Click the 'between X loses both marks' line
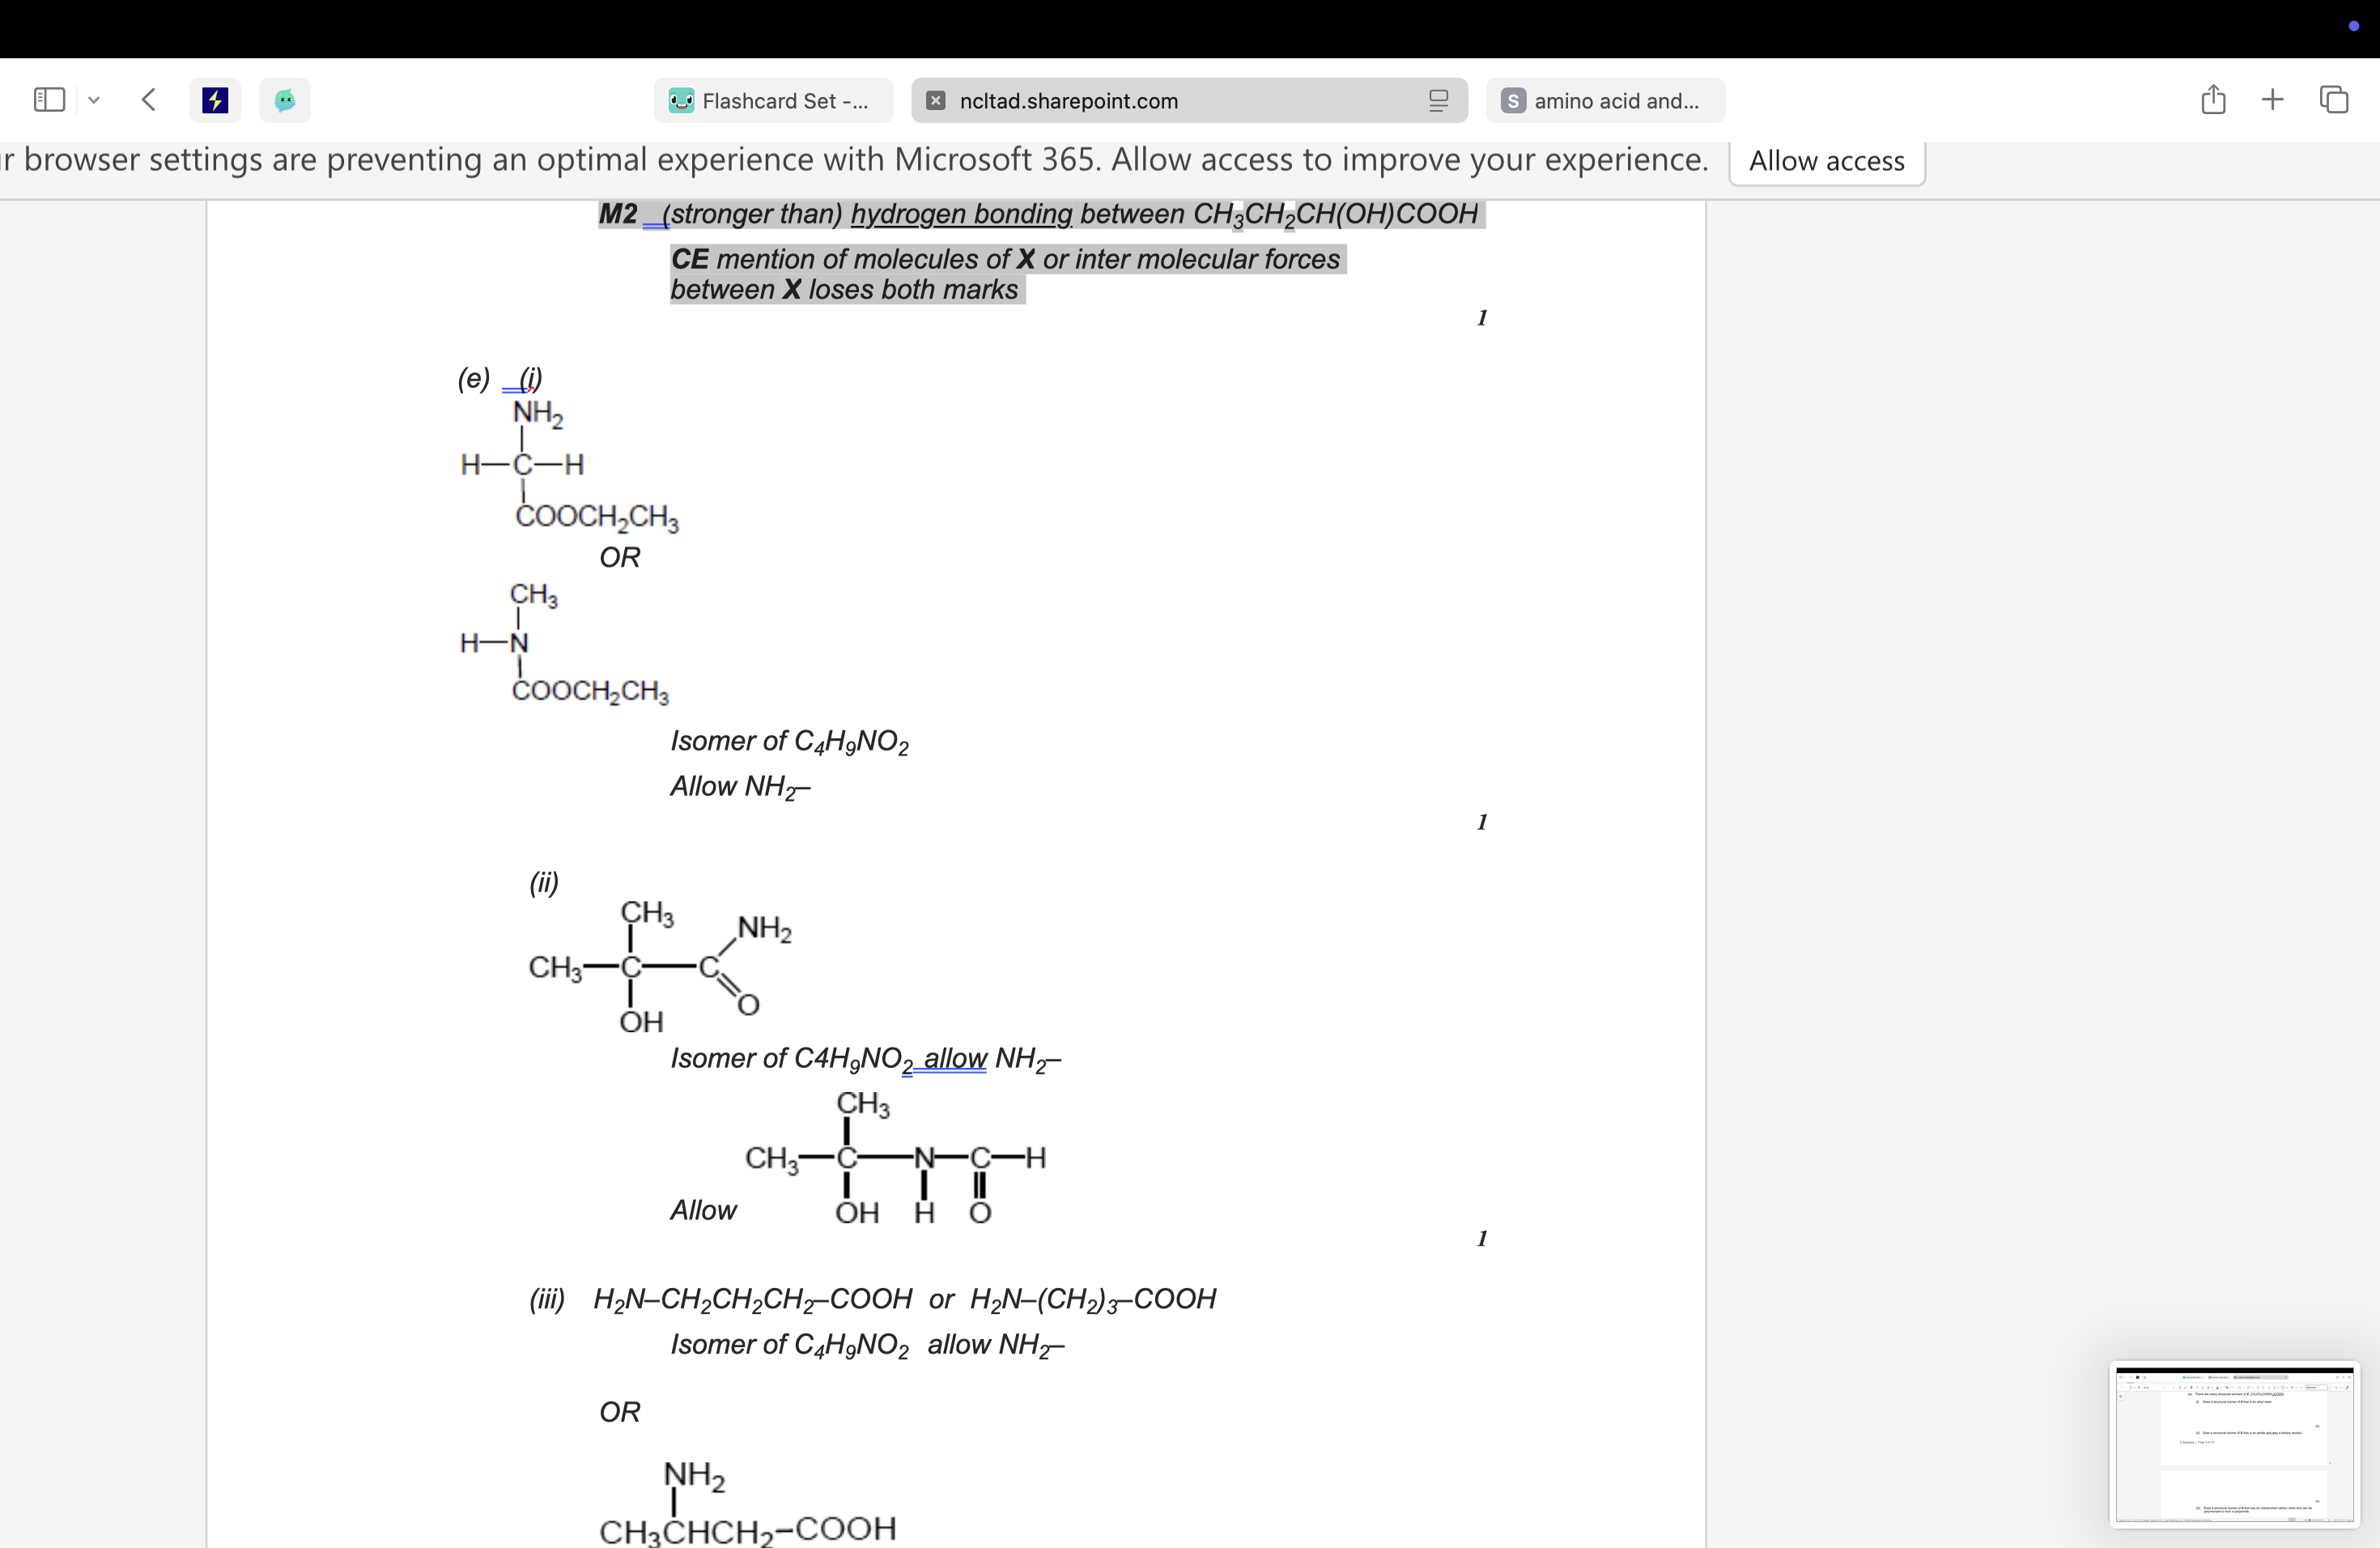 tap(844, 290)
